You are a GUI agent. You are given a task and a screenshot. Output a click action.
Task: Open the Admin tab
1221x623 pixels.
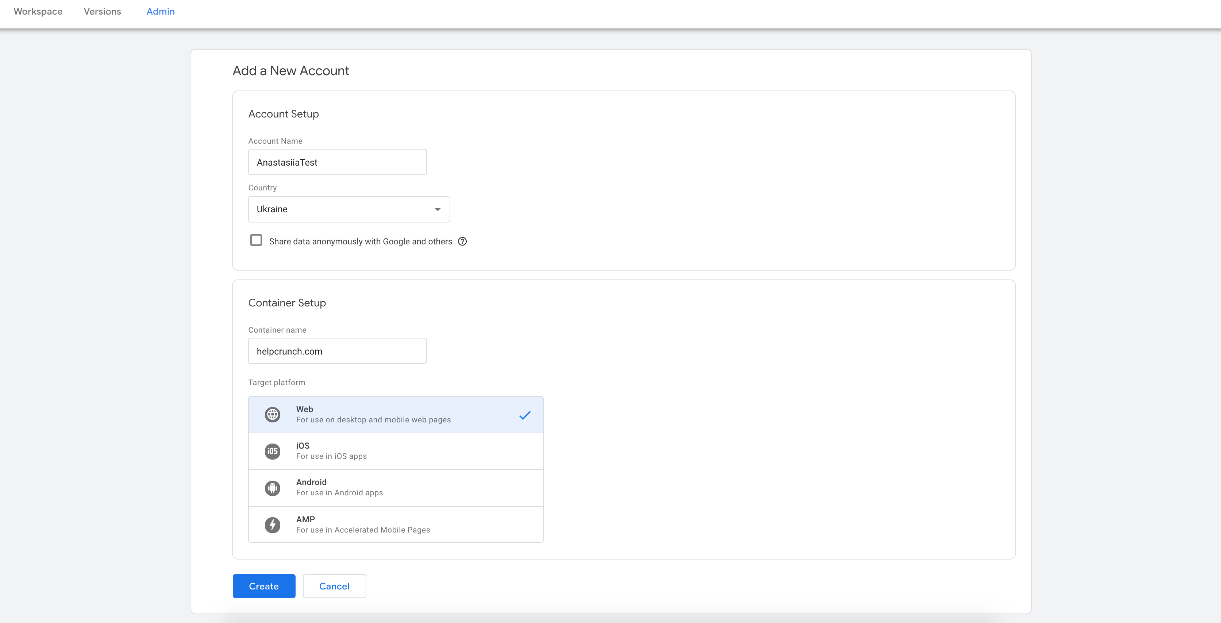pos(161,11)
